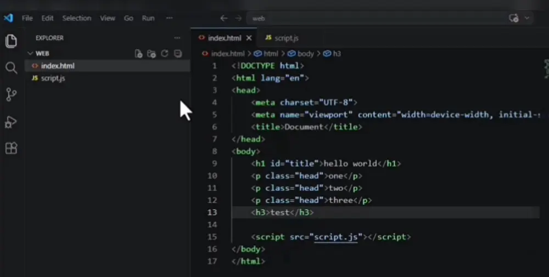The height and width of the screenshot is (277, 549).
Task: Go forward with the right arrow
Action: point(238,18)
